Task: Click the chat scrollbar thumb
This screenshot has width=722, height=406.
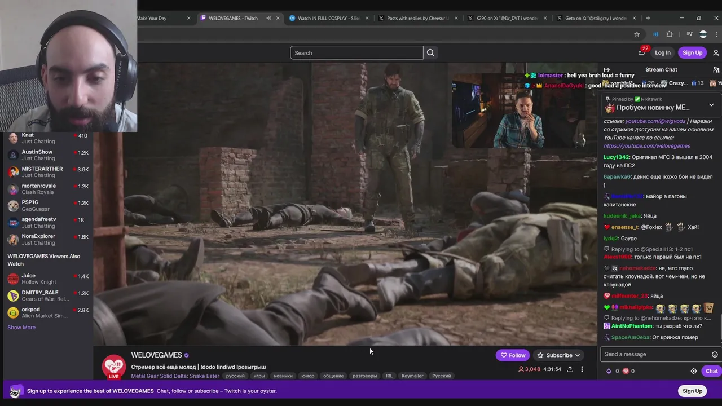Action: (720, 326)
